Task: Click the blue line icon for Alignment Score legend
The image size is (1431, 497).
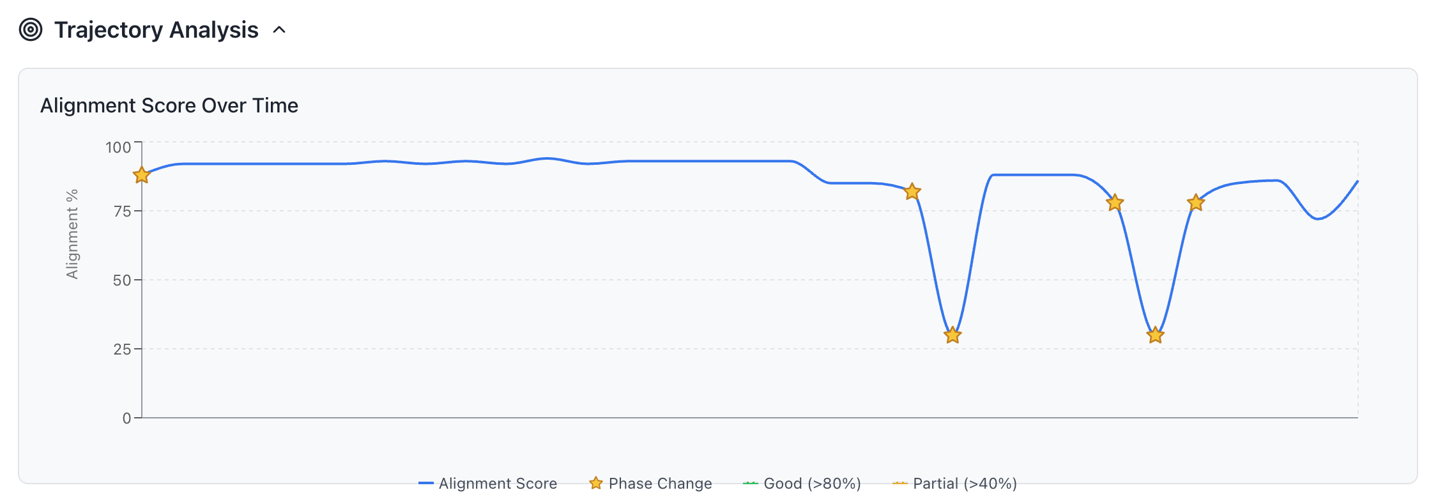Action: (x=426, y=483)
